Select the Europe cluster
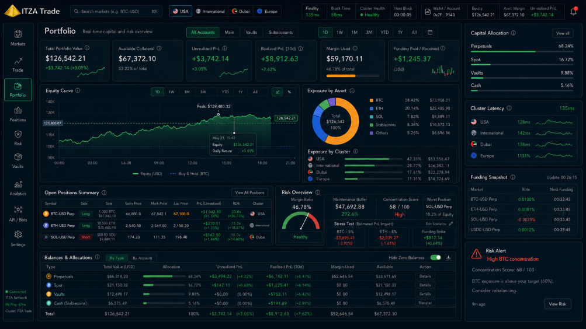This screenshot has width=586, height=329. click(267, 11)
